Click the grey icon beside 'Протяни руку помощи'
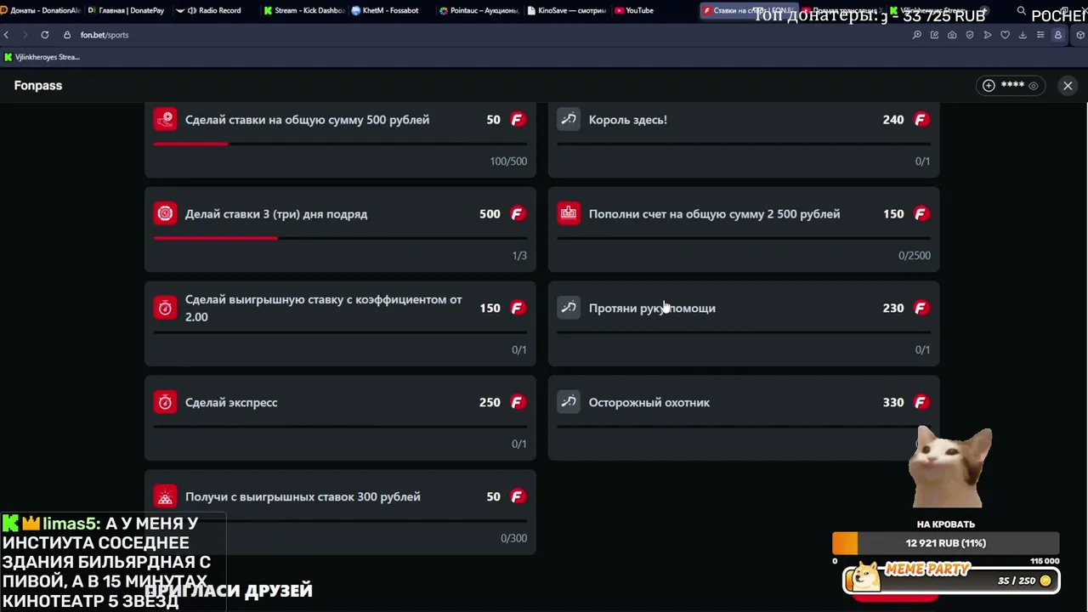The image size is (1088, 612). coord(569,309)
